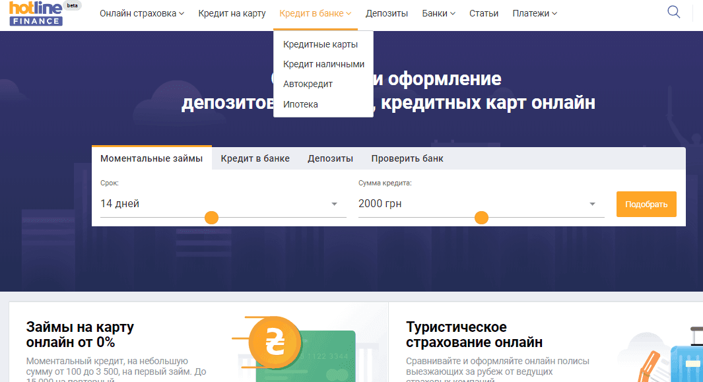Viewport: 703px width, 382px height.
Task: Switch to the Проверить банк tab
Action: (407, 158)
